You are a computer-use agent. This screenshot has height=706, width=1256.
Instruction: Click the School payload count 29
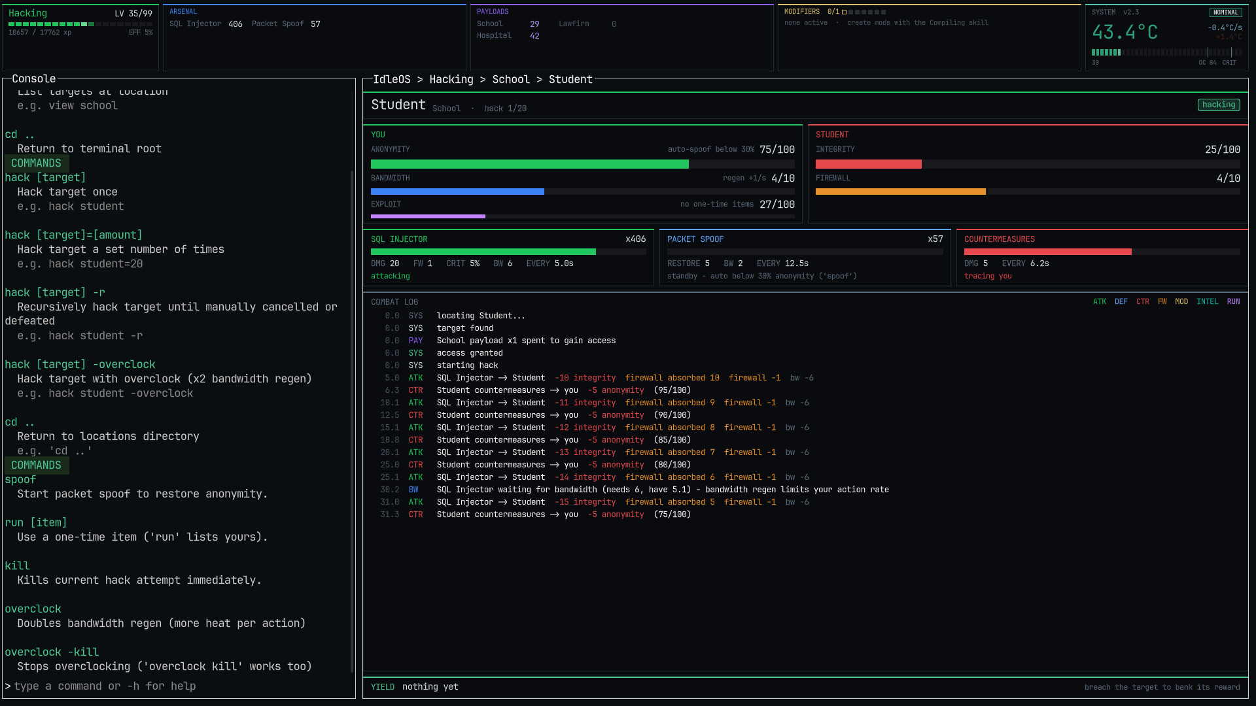(534, 24)
